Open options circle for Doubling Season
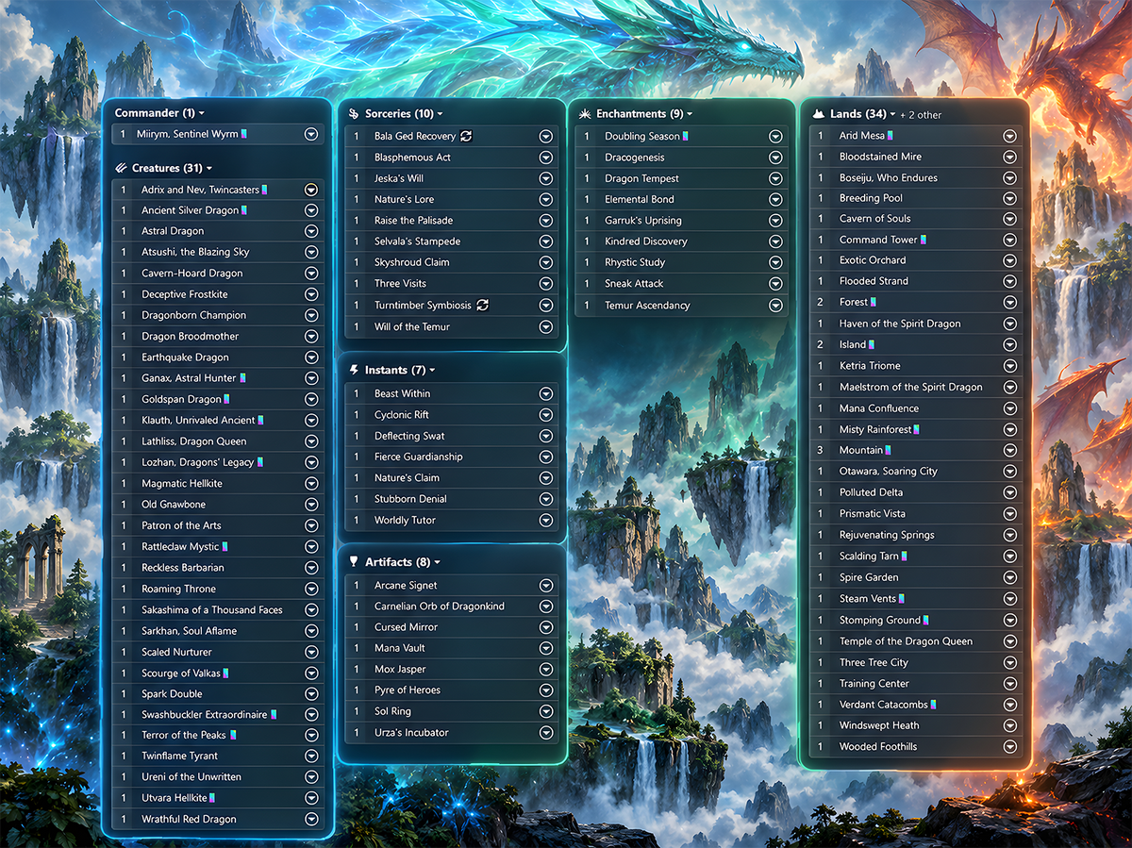 775,137
